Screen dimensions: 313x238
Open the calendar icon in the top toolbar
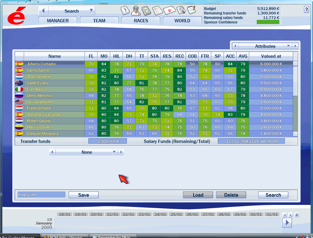point(125,10)
